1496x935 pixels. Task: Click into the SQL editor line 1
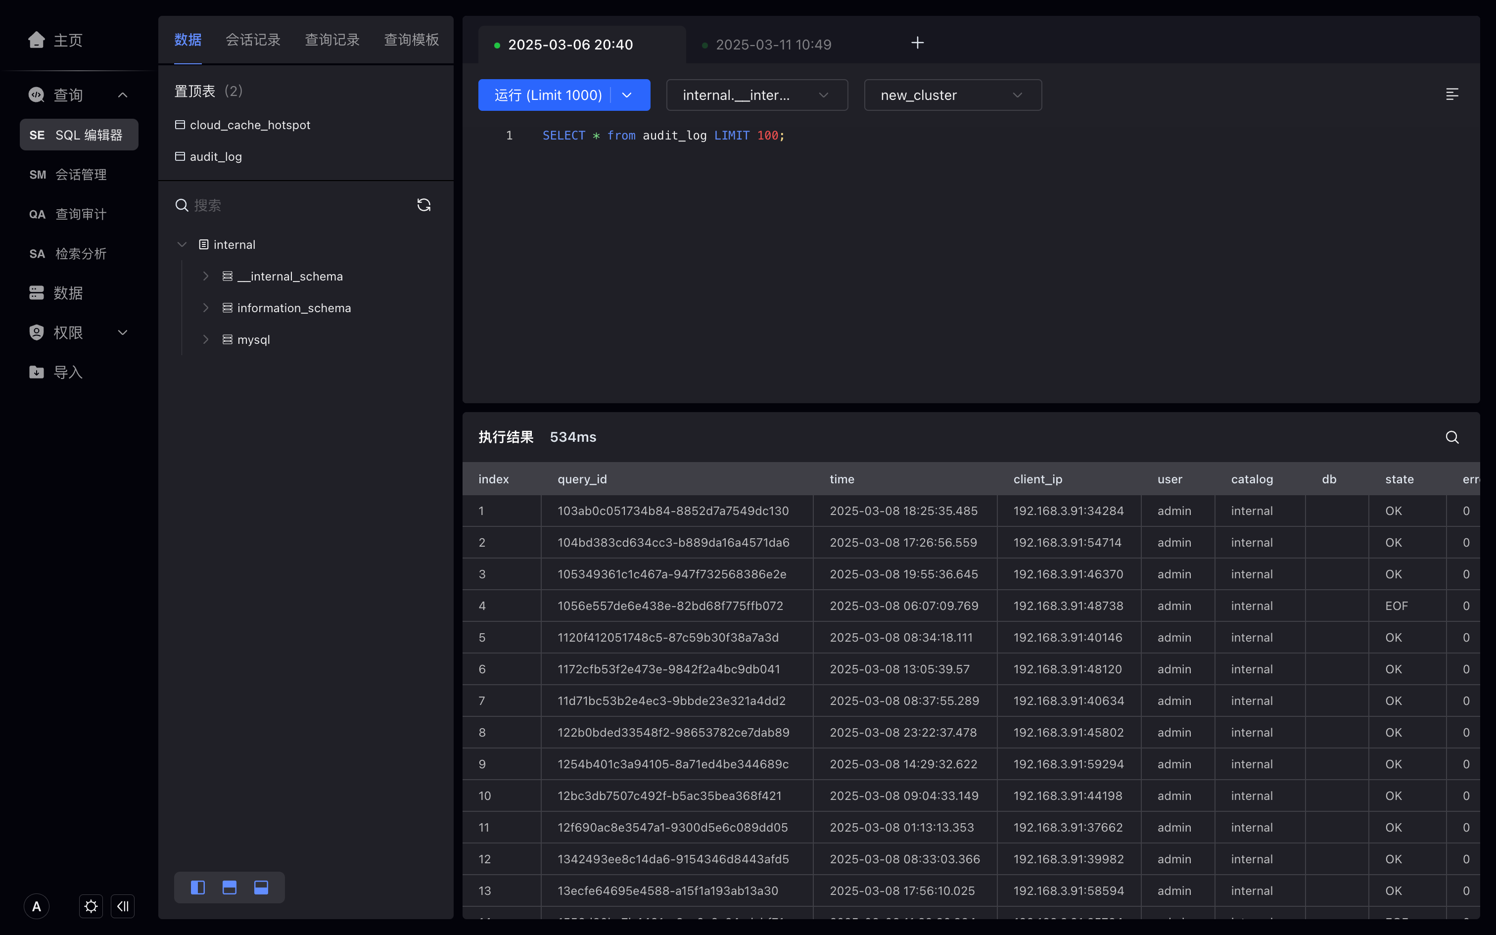(x=663, y=136)
